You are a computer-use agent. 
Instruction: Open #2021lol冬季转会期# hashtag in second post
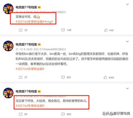click(x=30, y=69)
